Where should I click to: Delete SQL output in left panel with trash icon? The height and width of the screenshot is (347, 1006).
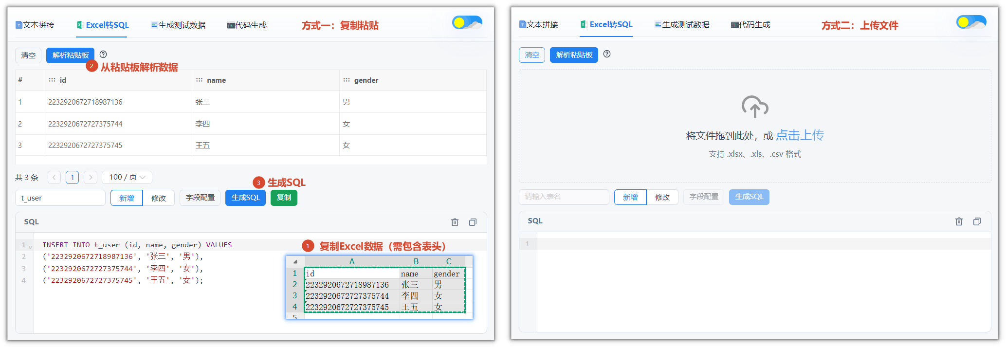(x=455, y=222)
